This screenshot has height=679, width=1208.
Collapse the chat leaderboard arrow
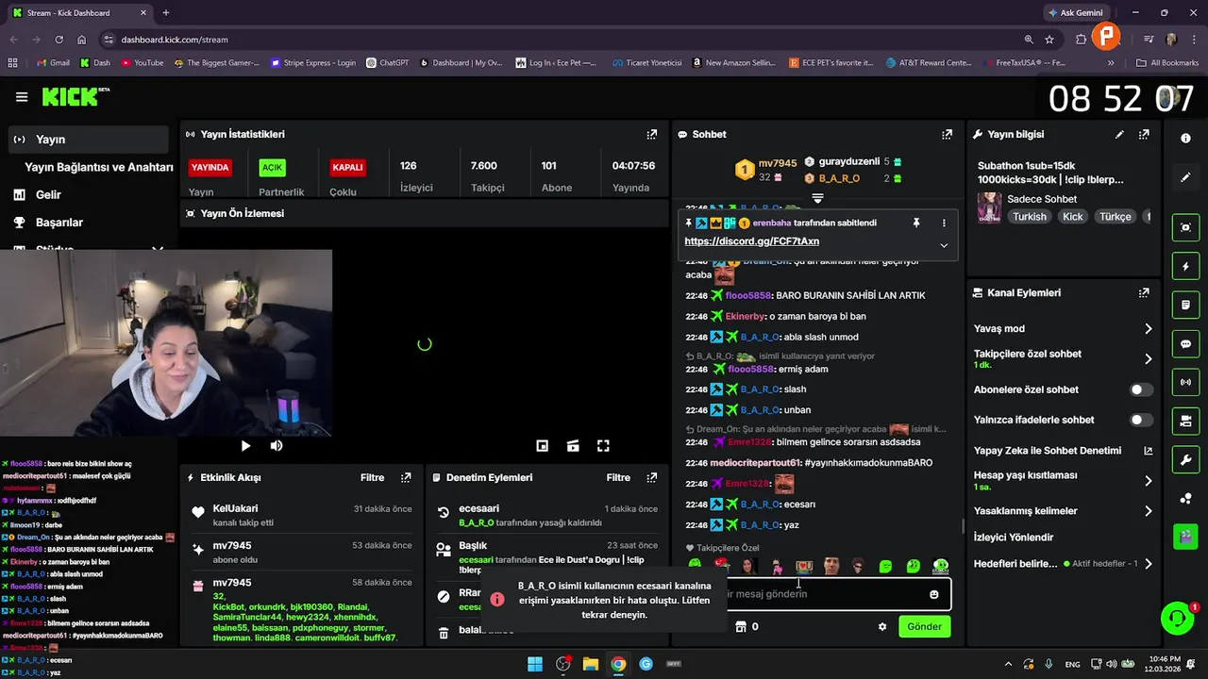(x=818, y=199)
